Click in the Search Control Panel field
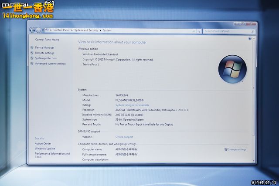 pyautogui.click(x=227, y=31)
